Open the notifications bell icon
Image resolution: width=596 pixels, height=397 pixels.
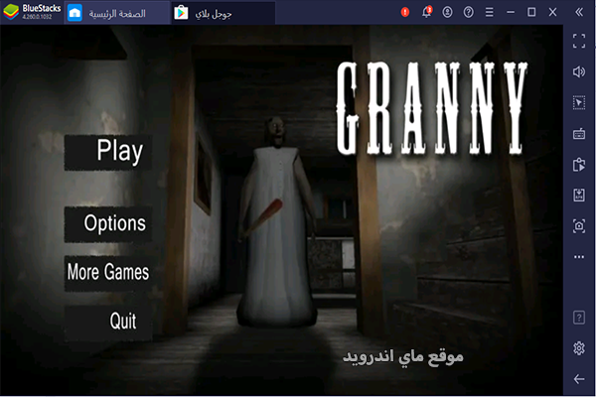[426, 12]
